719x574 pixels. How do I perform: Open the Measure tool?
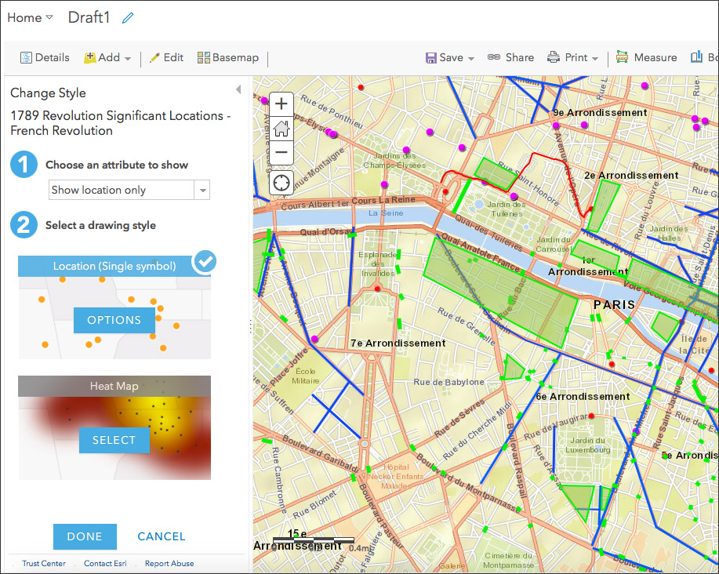click(x=647, y=57)
